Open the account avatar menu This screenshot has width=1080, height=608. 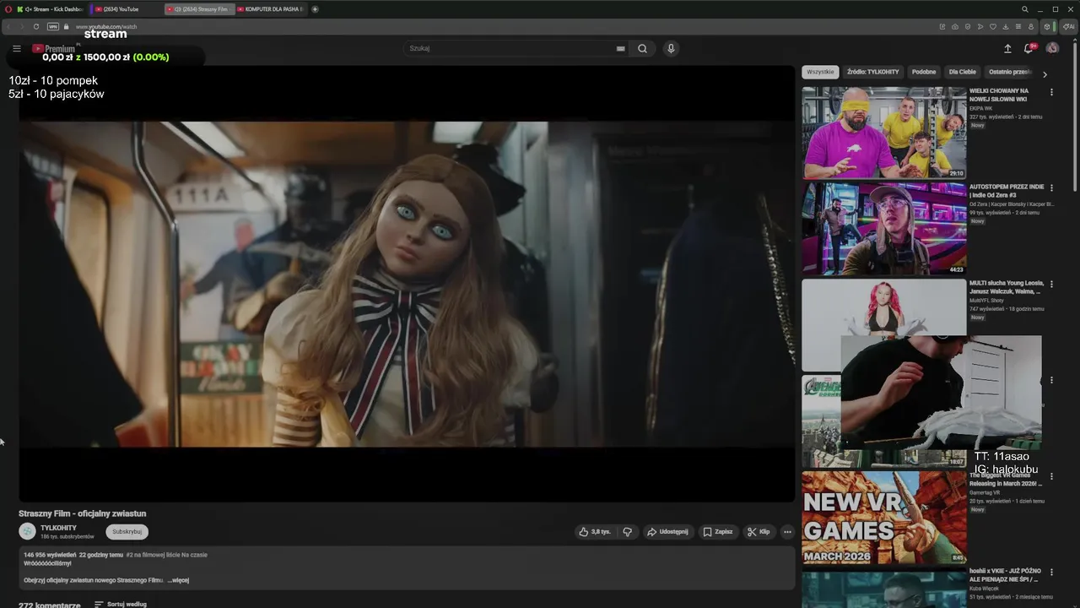coord(1052,48)
